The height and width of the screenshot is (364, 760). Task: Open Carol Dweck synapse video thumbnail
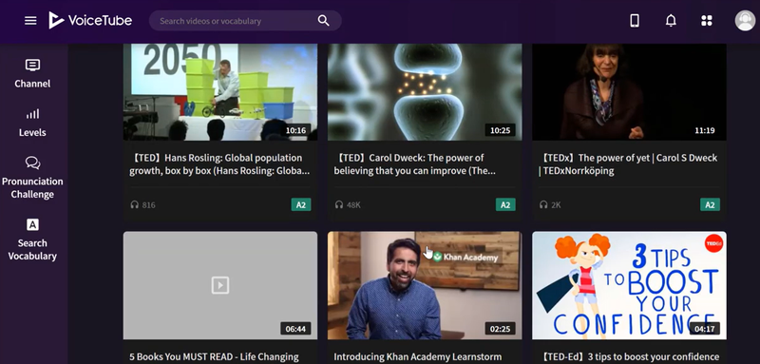point(425,92)
